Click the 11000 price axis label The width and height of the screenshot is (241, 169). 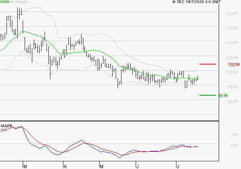[232, 43]
